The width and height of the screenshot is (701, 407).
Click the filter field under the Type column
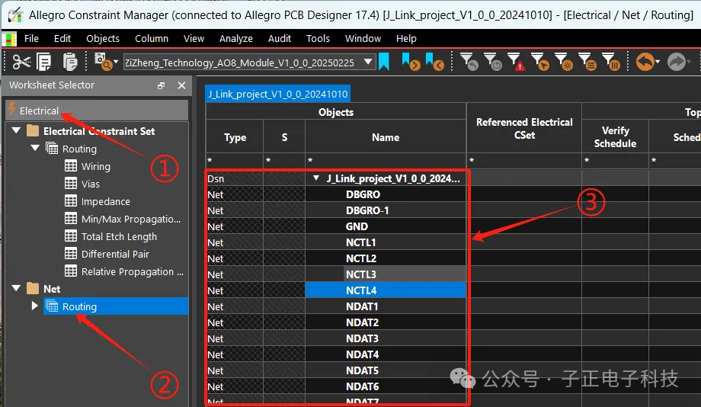(235, 160)
